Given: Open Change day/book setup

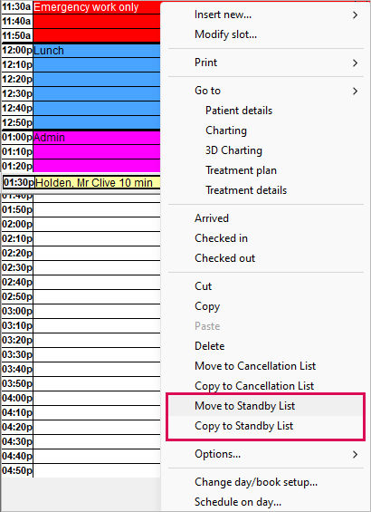Looking at the screenshot, I should 256,482.
